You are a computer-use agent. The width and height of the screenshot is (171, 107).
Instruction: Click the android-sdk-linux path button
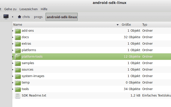pyautogui.click(x=61, y=17)
